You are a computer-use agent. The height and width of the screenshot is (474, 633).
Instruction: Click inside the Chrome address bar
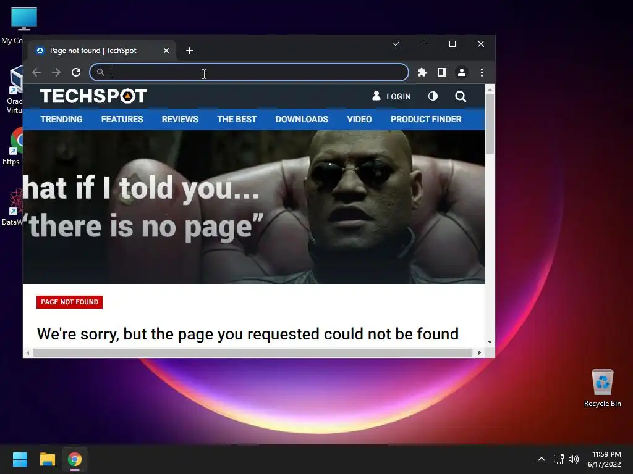(249, 72)
